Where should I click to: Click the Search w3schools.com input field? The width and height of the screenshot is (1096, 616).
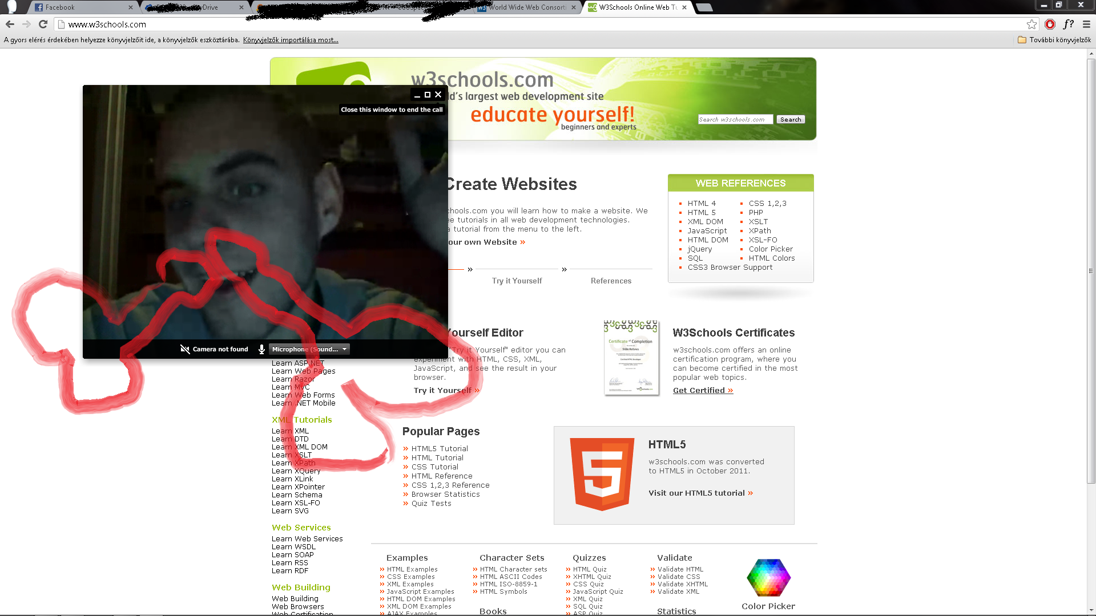tap(735, 119)
